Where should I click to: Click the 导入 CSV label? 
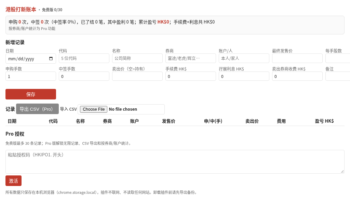(x=68, y=109)
